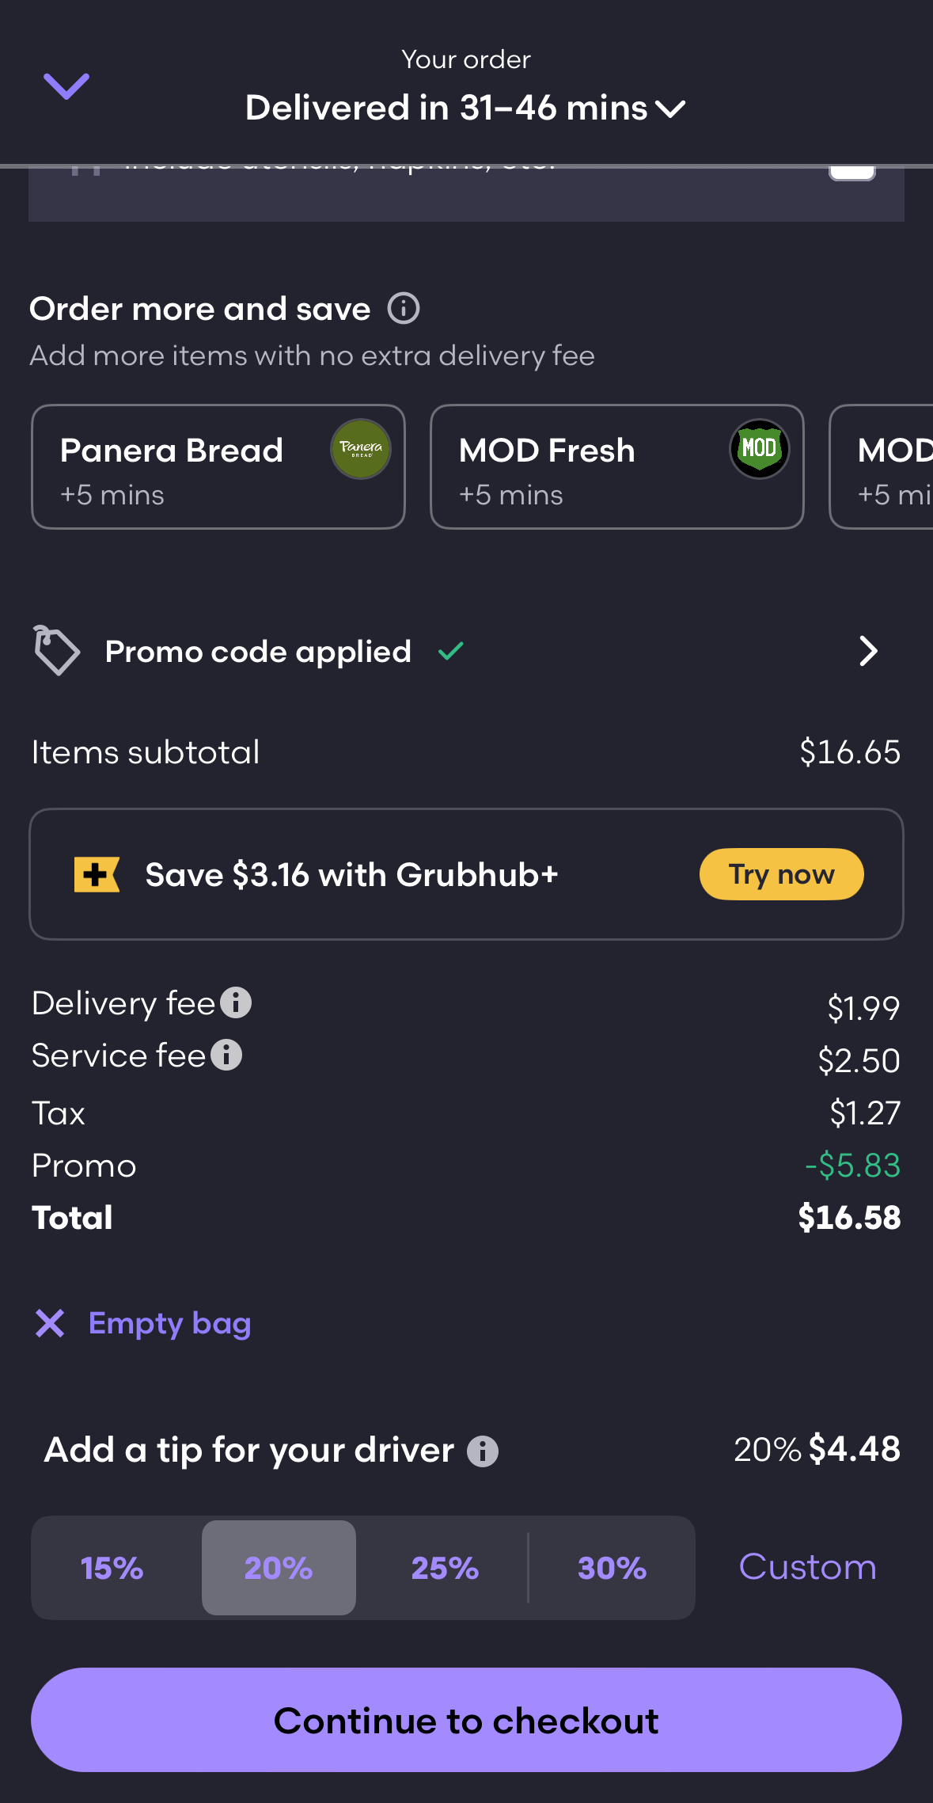The width and height of the screenshot is (933, 1803).
Task: Collapse order sheet with top-left chevron
Action: coord(66,86)
